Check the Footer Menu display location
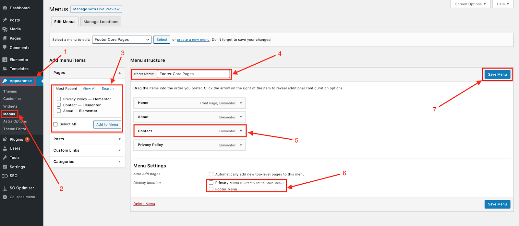 [x=211, y=189]
